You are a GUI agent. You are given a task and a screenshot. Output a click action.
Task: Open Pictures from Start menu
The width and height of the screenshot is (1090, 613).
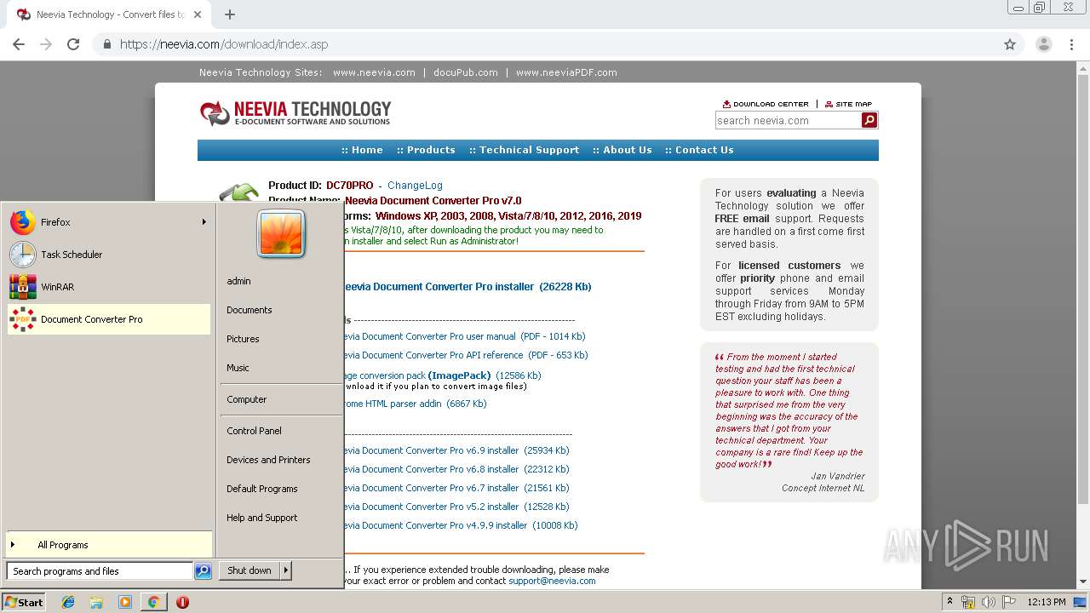(243, 339)
